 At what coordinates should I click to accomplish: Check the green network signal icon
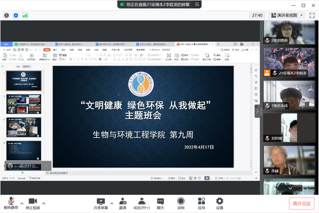(x=25, y=15)
